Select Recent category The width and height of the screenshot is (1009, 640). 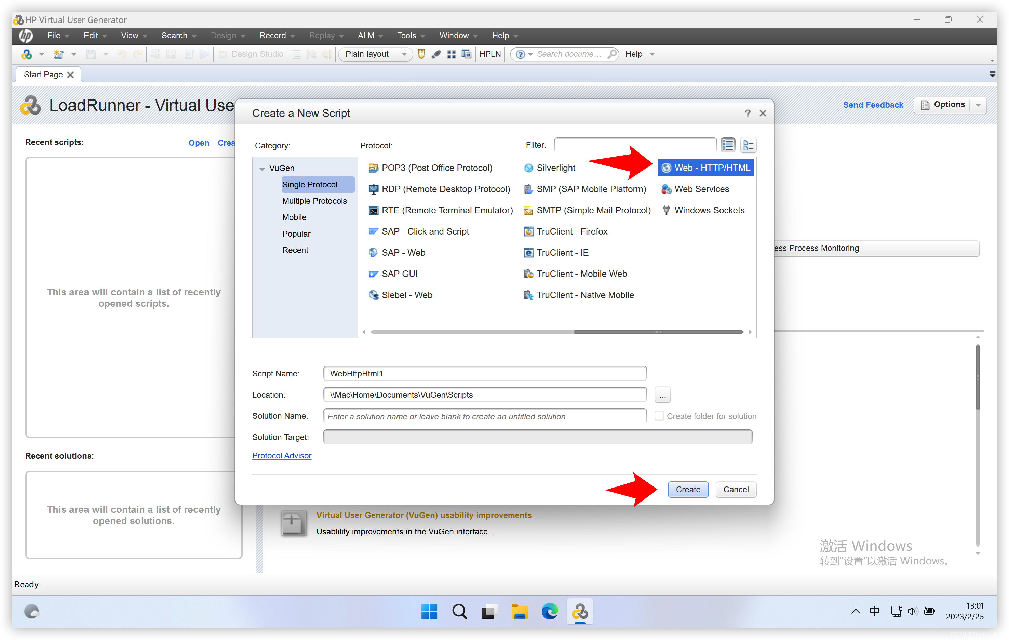(295, 250)
